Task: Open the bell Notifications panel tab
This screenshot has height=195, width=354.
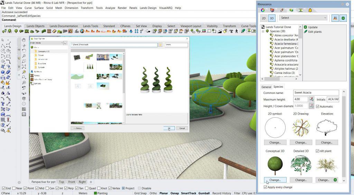Action: click(x=310, y=10)
